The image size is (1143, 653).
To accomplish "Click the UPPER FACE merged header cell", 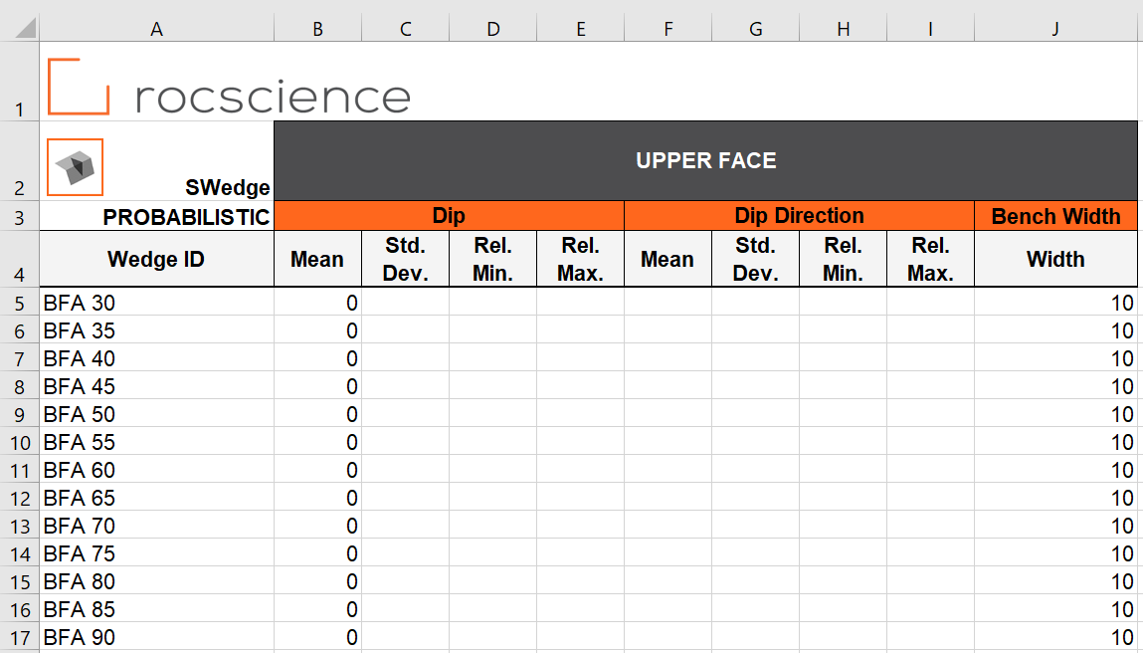I will [705, 160].
